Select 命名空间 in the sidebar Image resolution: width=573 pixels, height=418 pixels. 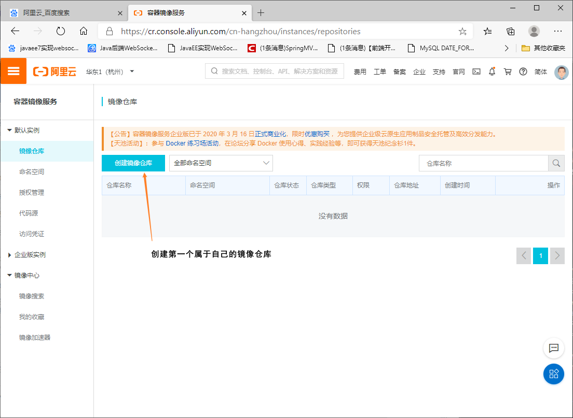pyautogui.click(x=32, y=172)
